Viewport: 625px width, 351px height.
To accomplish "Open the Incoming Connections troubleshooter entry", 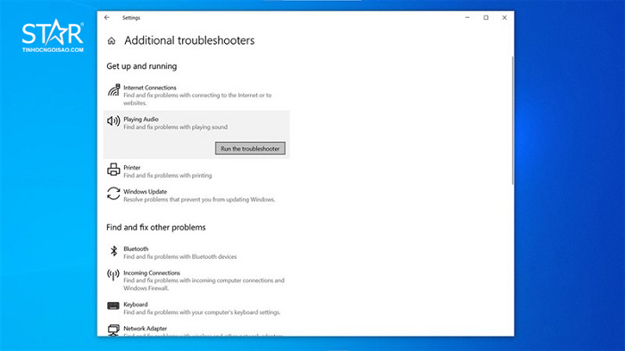I will [x=196, y=280].
